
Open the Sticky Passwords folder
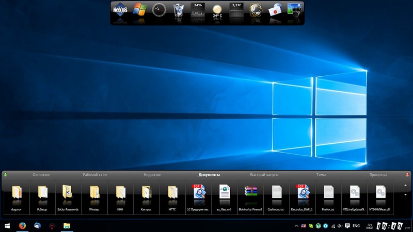(x=68, y=197)
